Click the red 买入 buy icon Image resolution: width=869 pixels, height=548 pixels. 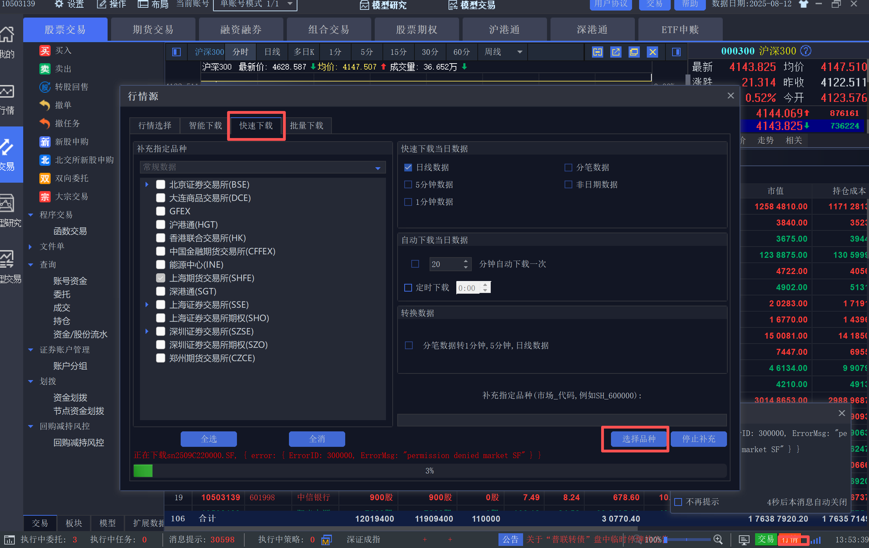(x=45, y=51)
